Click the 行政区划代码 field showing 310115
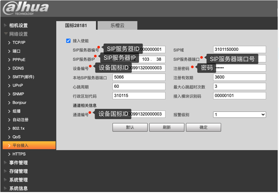Viewport: 279px width, 194px height. pos(139,96)
